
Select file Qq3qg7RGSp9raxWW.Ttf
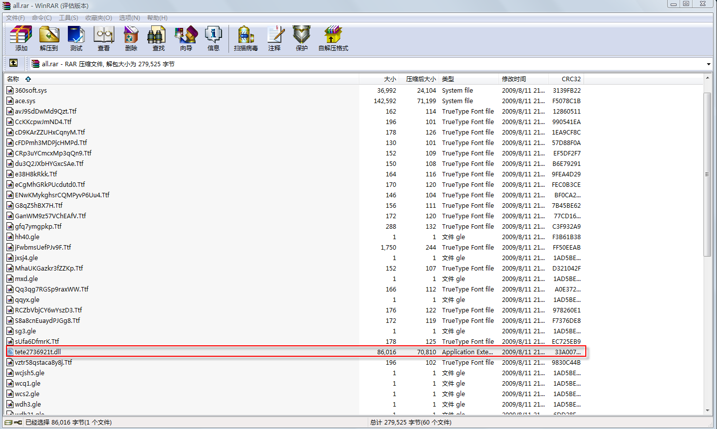point(51,289)
